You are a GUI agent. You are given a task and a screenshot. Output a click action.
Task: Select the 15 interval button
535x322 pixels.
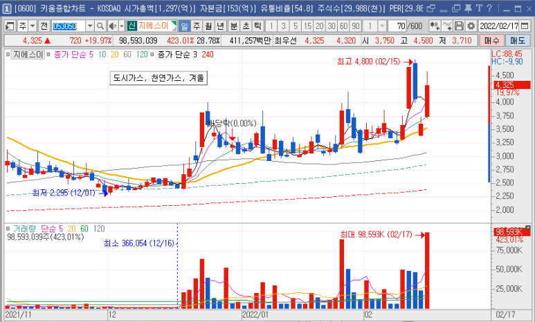(x=308, y=26)
